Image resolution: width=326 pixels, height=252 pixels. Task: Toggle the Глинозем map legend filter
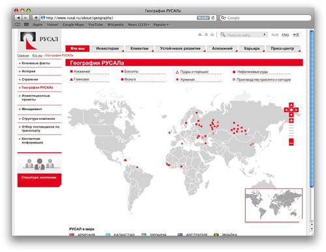coord(80,79)
